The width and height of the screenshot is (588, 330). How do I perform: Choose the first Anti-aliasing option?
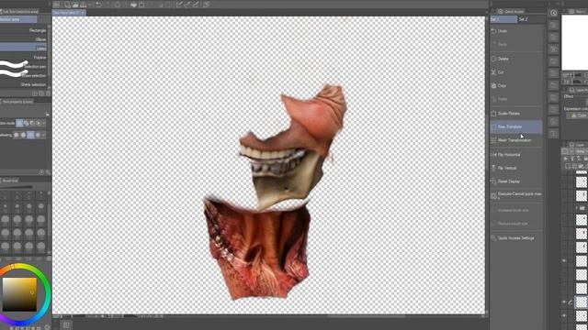(17, 135)
